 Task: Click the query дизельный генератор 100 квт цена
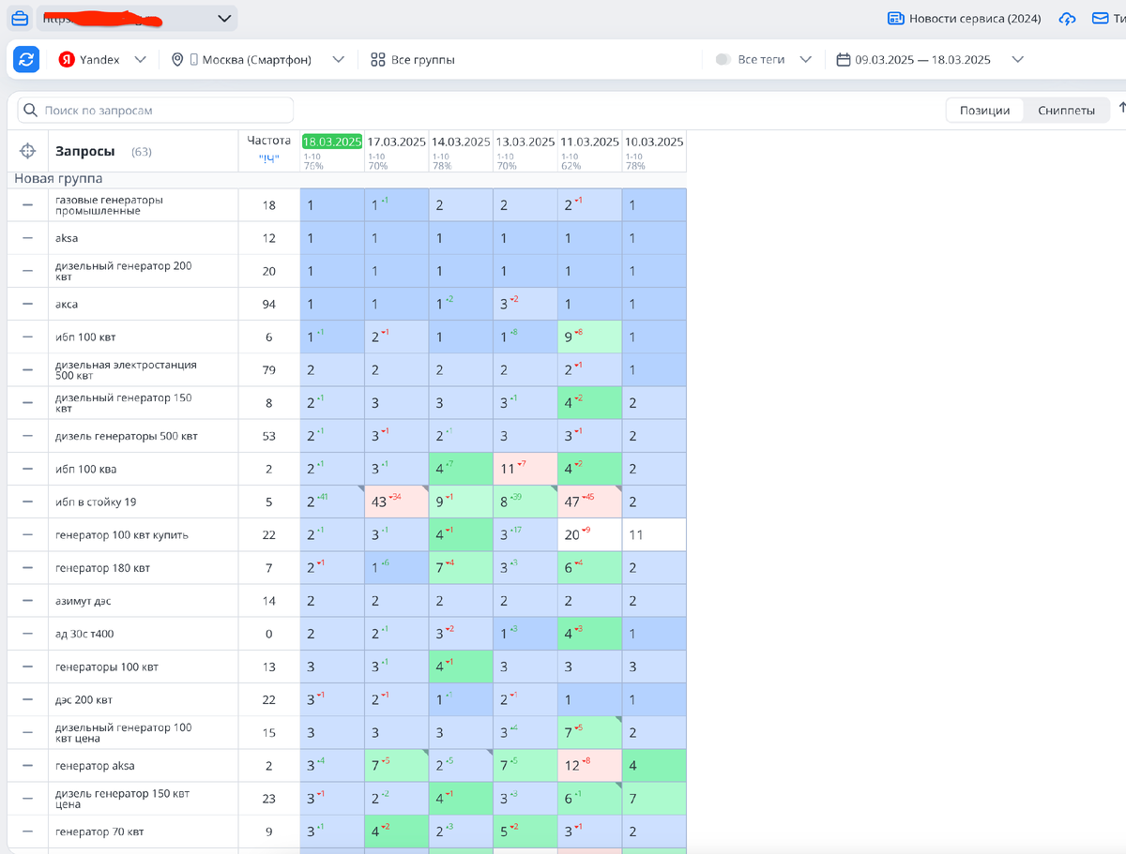pyautogui.click(x=124, y=733)
